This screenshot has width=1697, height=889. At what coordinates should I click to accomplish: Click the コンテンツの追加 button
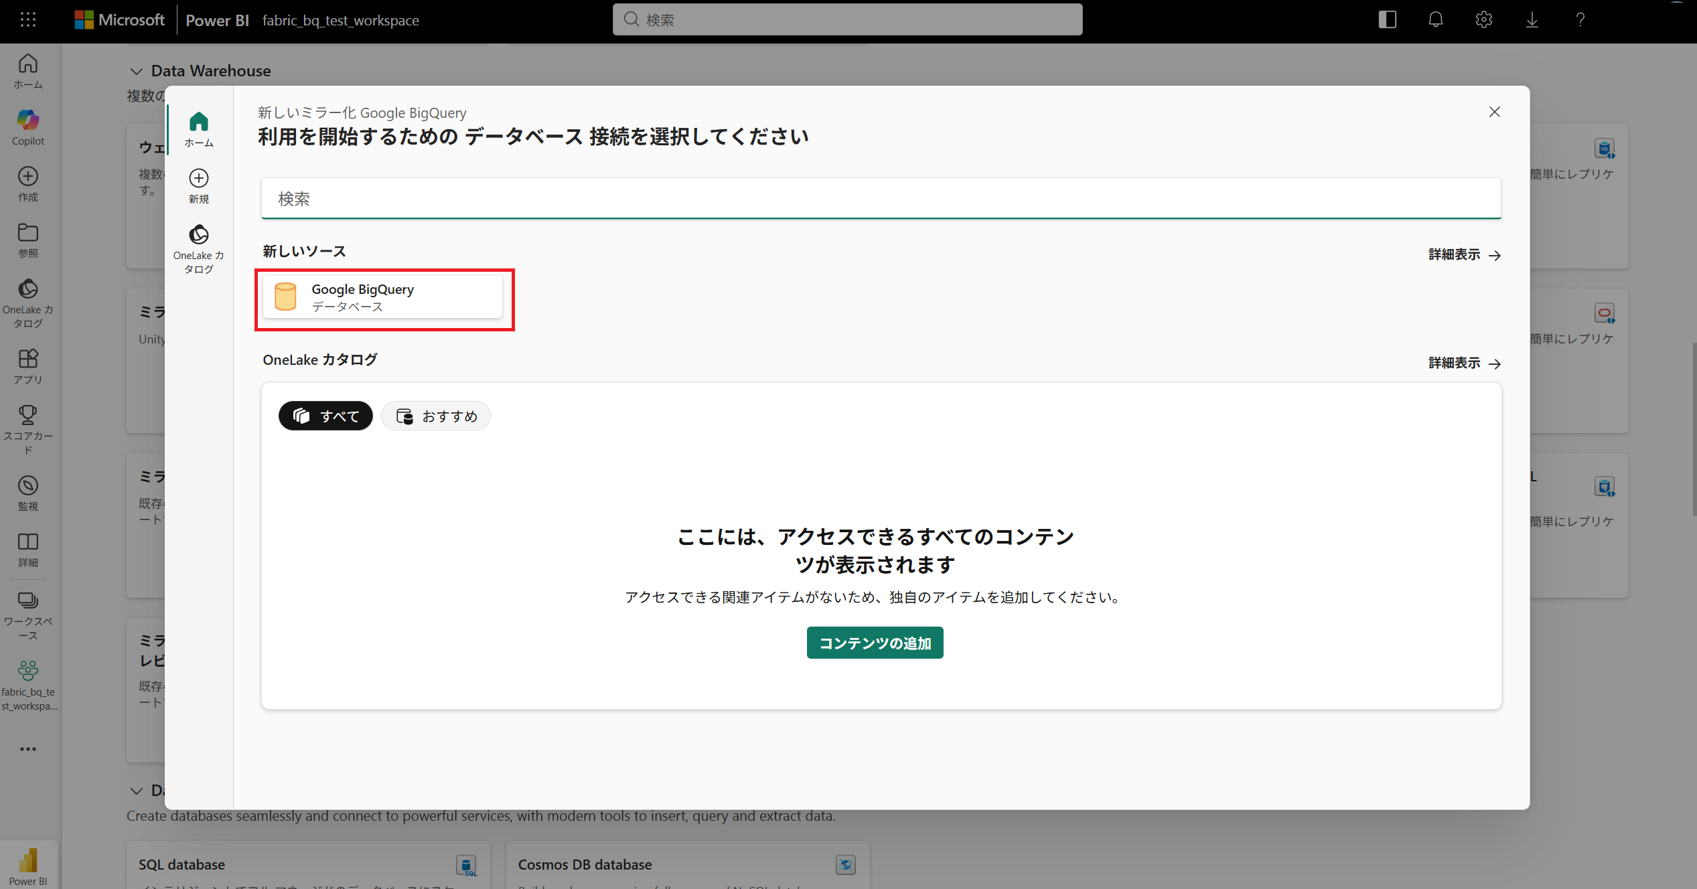(x=875, y=643)
